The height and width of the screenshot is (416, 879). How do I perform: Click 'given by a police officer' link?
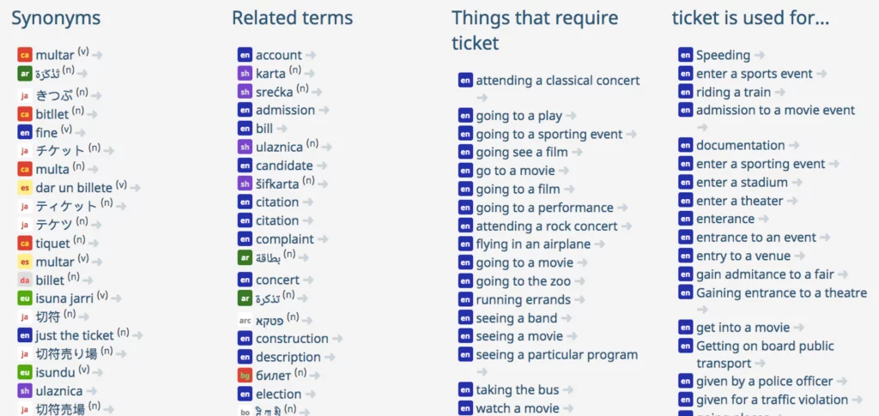click(765, 382)
